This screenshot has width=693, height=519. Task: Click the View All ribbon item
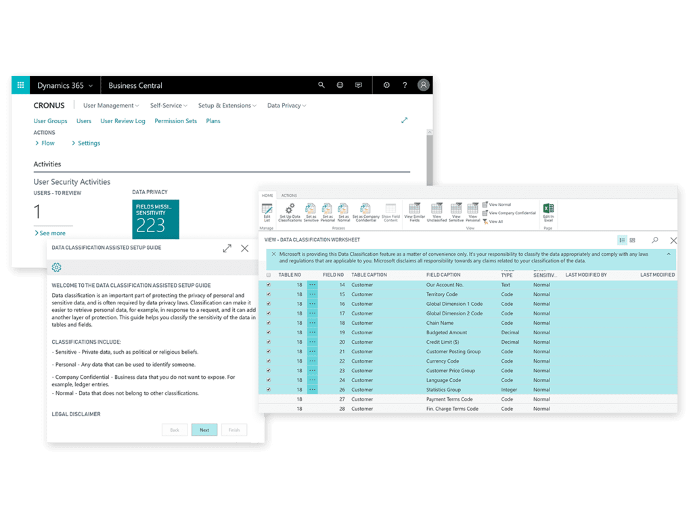point(493,221)
